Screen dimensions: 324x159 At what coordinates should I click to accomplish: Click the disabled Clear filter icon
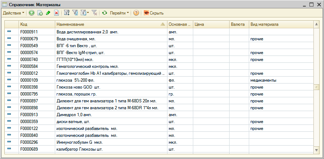tap(94, 13)
